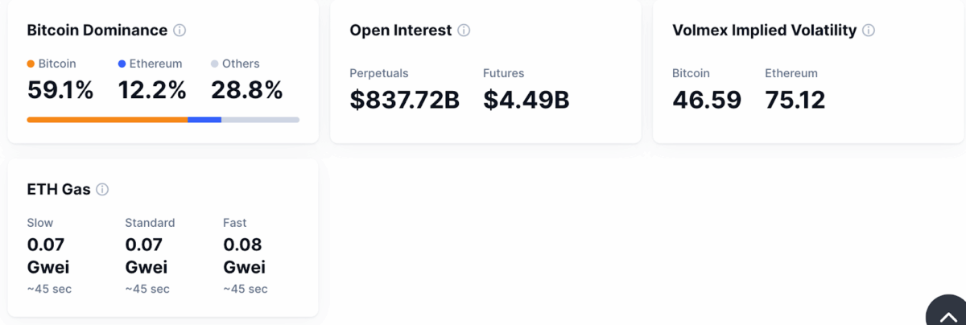Click the Fast 0.08 Gwei gas value
The height and width of the screenshot is (325, 966).
coord(244,255)
